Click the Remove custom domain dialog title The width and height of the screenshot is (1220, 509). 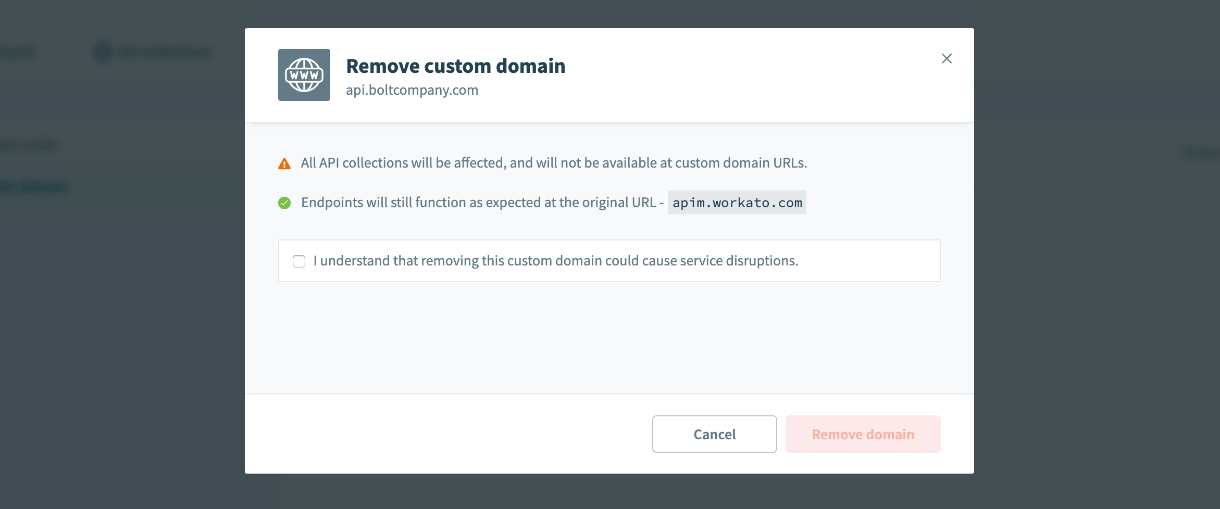click(x=456, y=66)
